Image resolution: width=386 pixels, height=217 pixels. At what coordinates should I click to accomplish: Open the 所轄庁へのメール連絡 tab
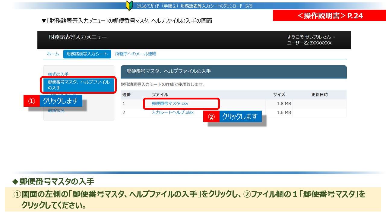click(136, 54)
